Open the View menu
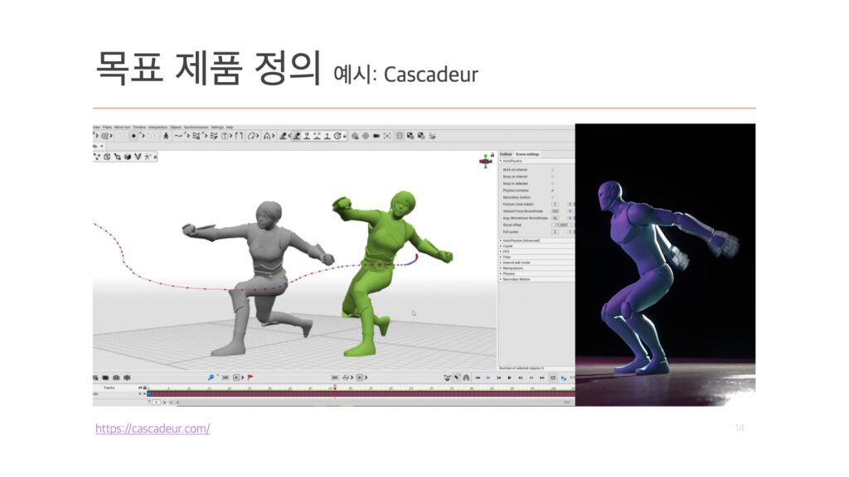This screenshot has height=477, width=849. click(96, 128)
